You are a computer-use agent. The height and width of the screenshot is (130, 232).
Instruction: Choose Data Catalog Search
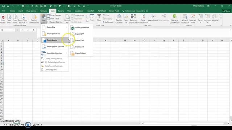pos(55,58)
